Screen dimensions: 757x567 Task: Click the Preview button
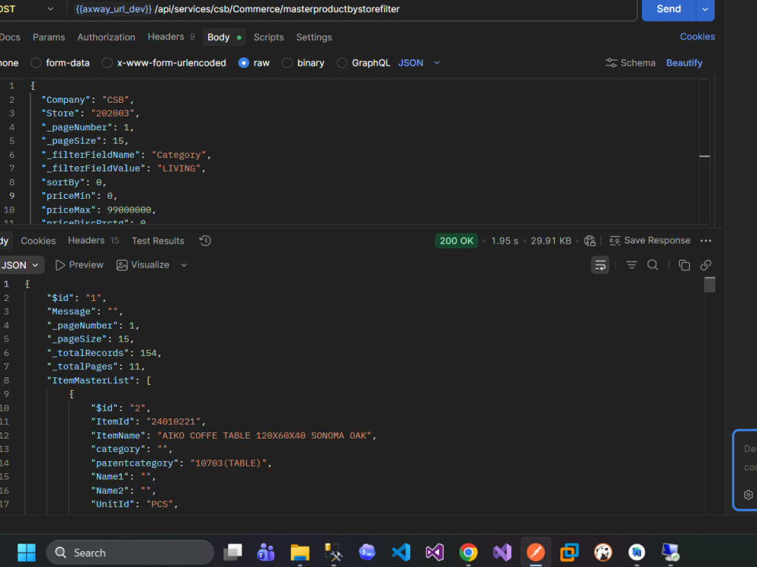pyautogui.click(x=79, y=265)
